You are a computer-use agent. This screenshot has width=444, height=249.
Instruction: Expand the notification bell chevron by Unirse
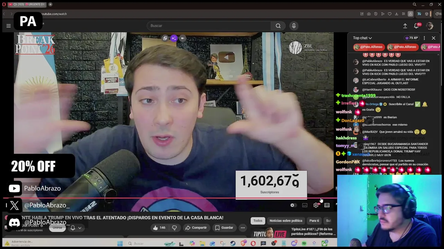[79, 228]
